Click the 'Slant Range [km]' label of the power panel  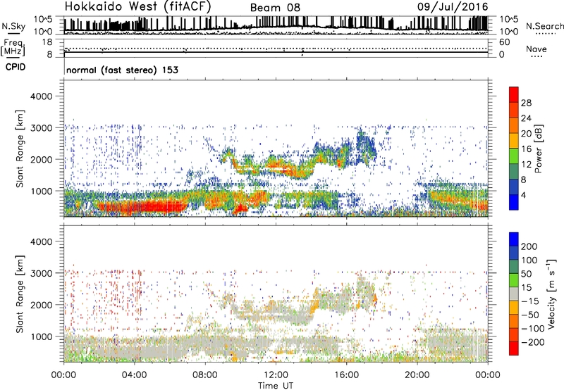[x=20, y=149]
